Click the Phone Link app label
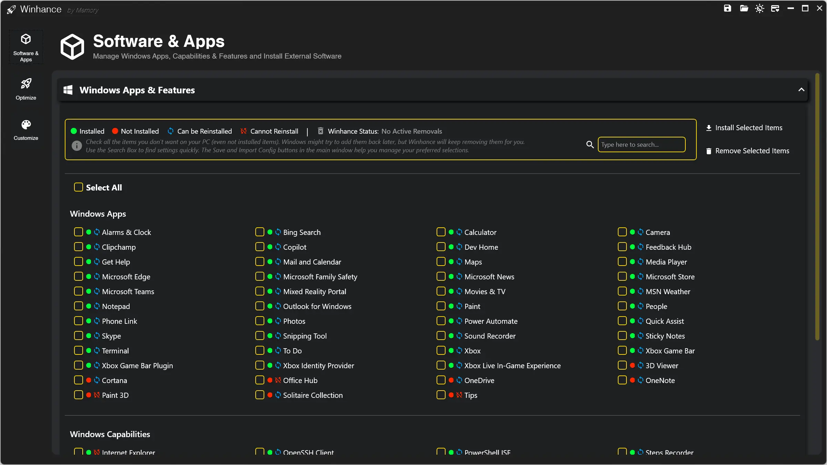The height and width of the screenshot is (465, 827). pyautogui.click(x=119, y=321)
